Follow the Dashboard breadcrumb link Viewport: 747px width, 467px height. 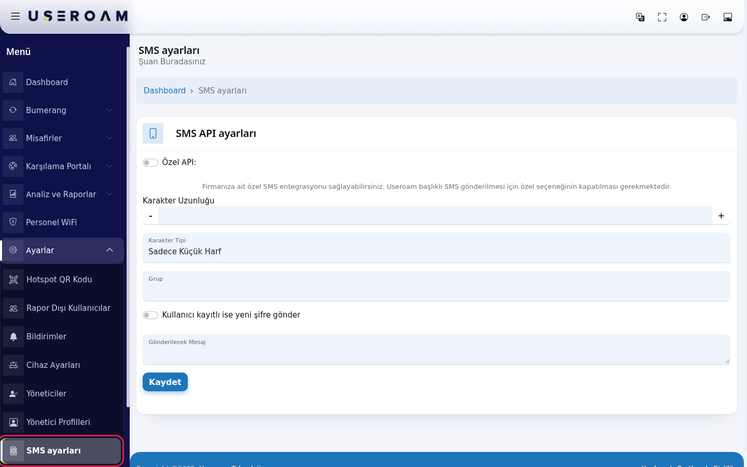[164, 90]
